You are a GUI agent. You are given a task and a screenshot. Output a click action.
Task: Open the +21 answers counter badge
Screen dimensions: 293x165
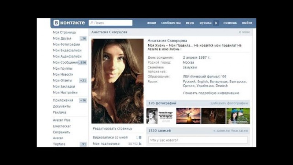tap(83, 80)
